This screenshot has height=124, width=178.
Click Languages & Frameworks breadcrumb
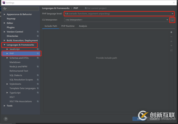(56, 8)
